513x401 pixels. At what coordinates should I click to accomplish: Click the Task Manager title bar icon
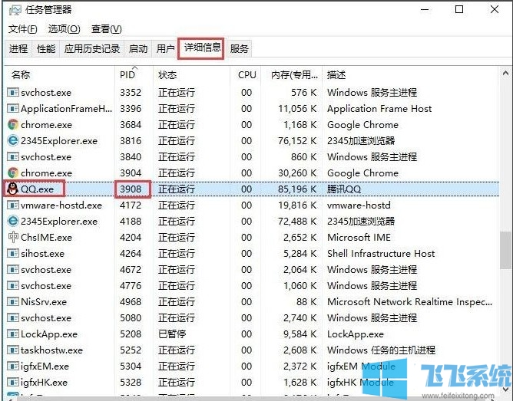click(x=15, y=10)
